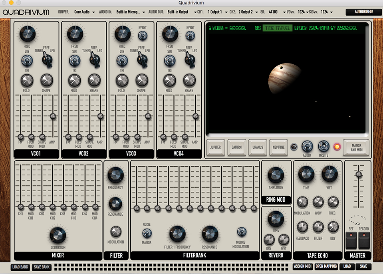This screenshot has width=383, height=274.
Task: Click the Filter MODULATION knob
Action: pos(116,232)
